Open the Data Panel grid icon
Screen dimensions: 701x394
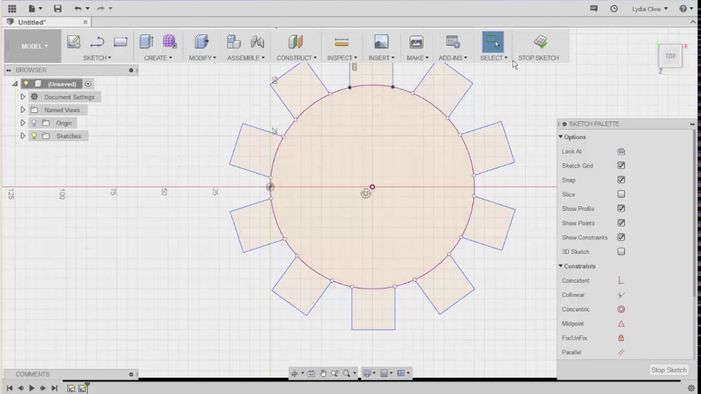pos(12,9)
